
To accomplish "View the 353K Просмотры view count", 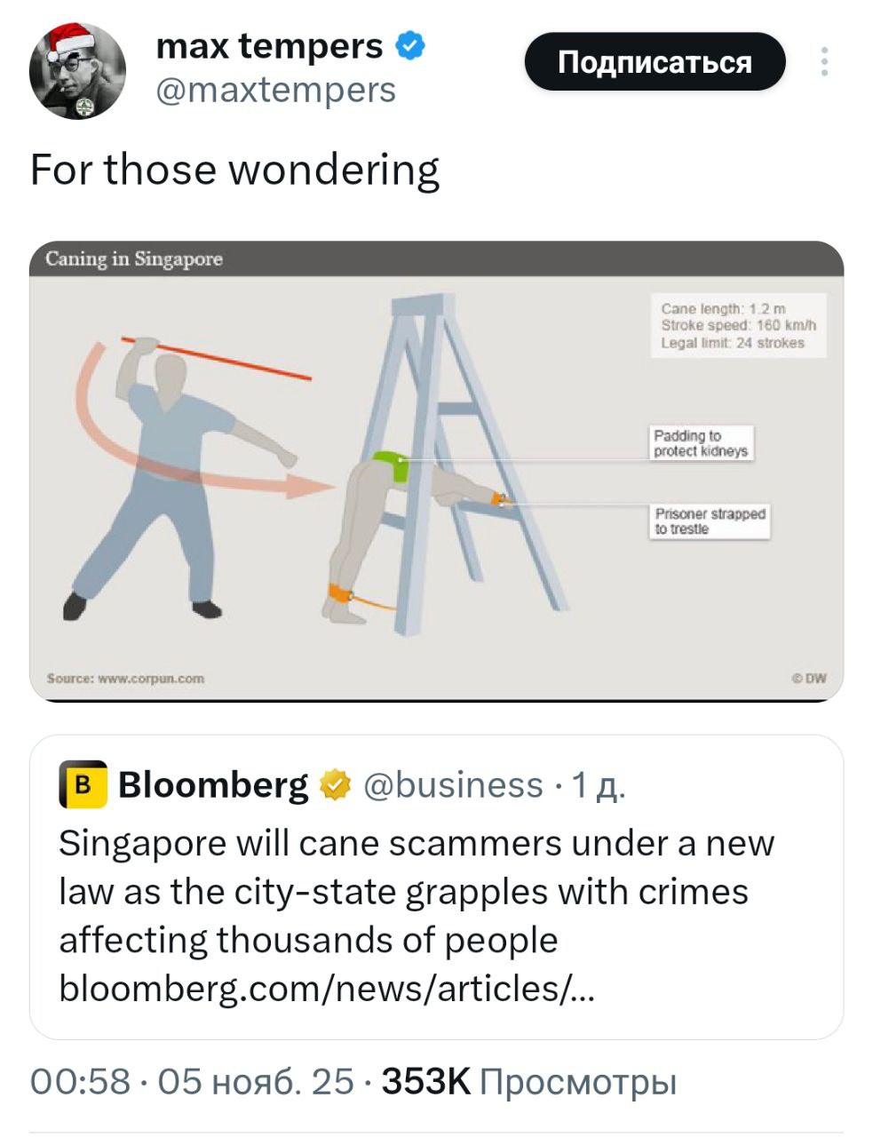I will tap(528, 1082).
